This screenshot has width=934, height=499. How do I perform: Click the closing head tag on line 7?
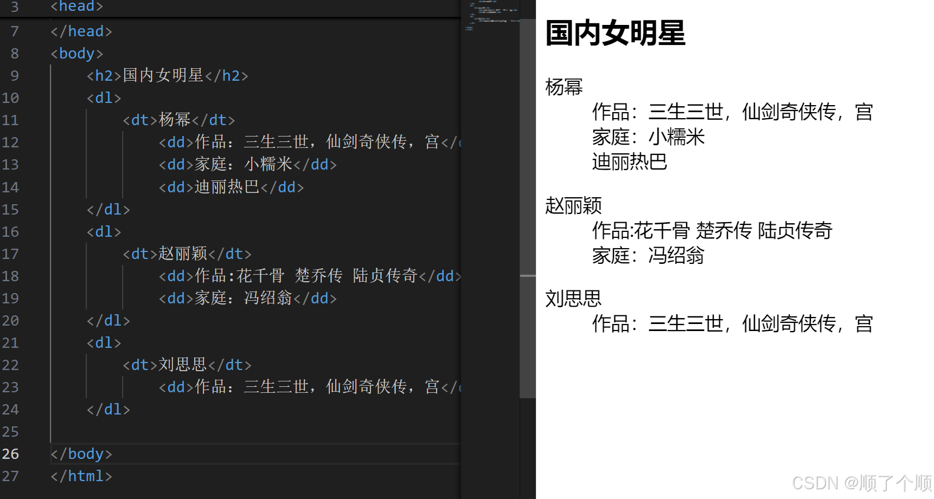(81, 31)
